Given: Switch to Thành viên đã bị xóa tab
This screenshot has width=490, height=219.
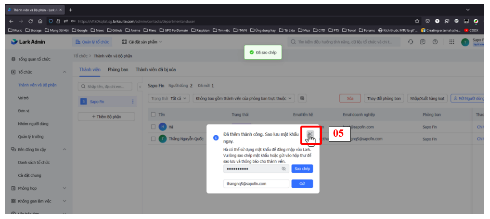Looking at the screenshot, I should click(x=155, y=70).
